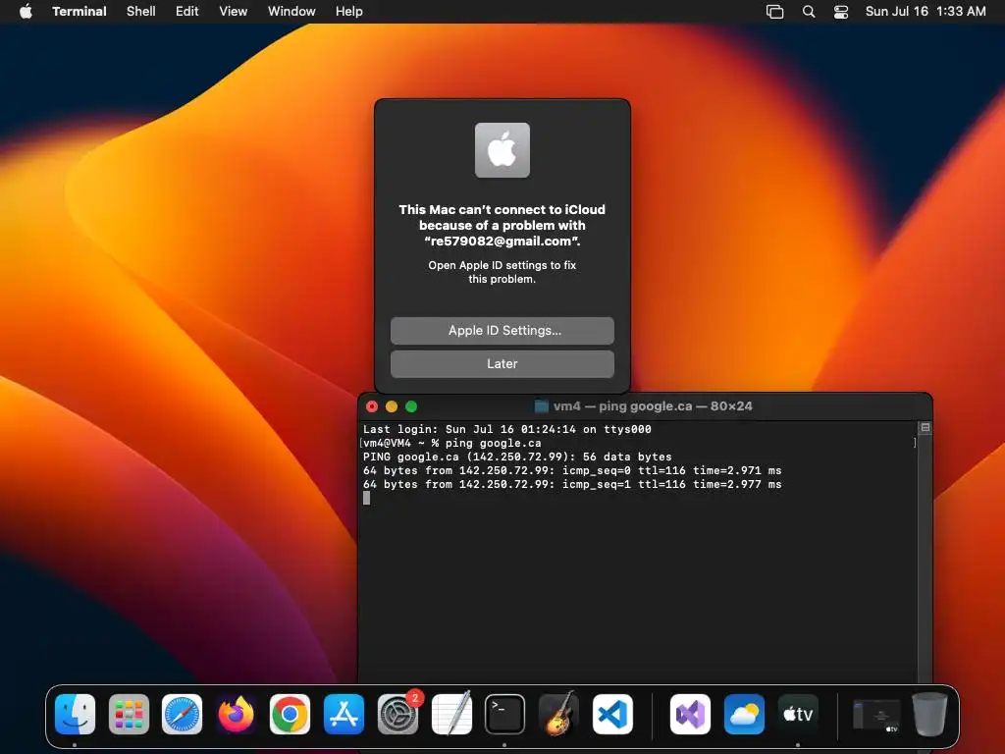Screen dimensions: 1005x754
Task: Click the folder proxy icon in Terminal title
Action: 542,406
